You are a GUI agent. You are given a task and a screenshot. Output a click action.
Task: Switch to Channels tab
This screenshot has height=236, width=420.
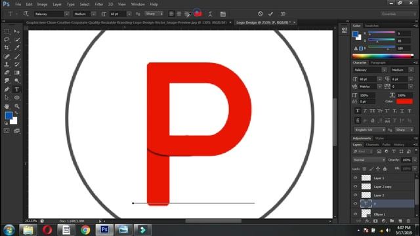[372, 144]
